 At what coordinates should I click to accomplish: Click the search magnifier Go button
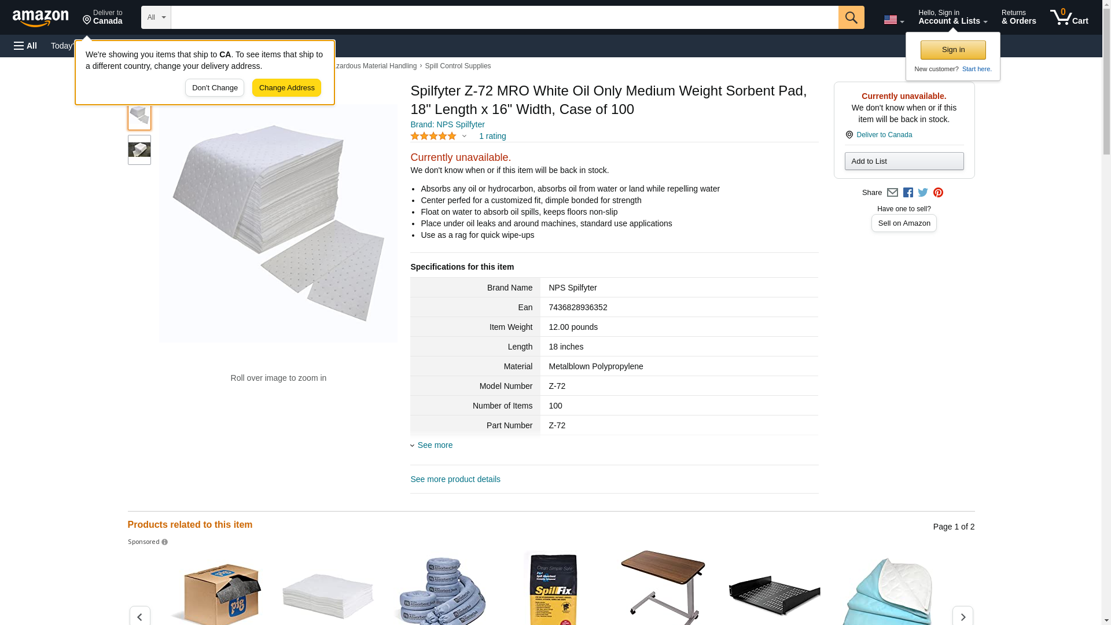click(x=851, y=17)
